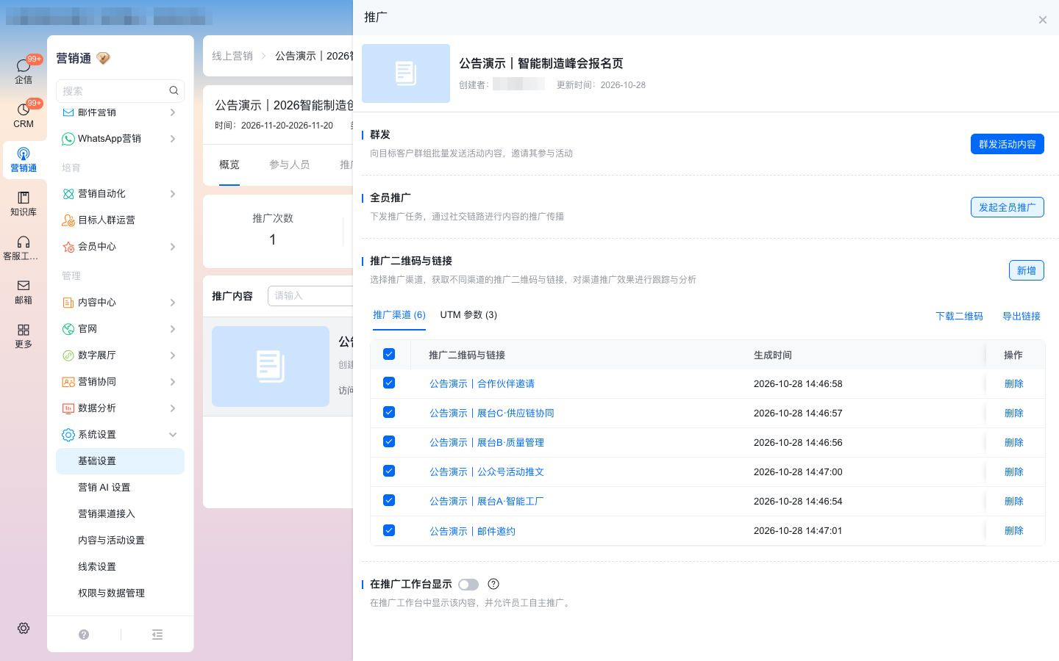
Task: Enable the 在推广工作台显示 switch
Action: [x=468, y=585]
